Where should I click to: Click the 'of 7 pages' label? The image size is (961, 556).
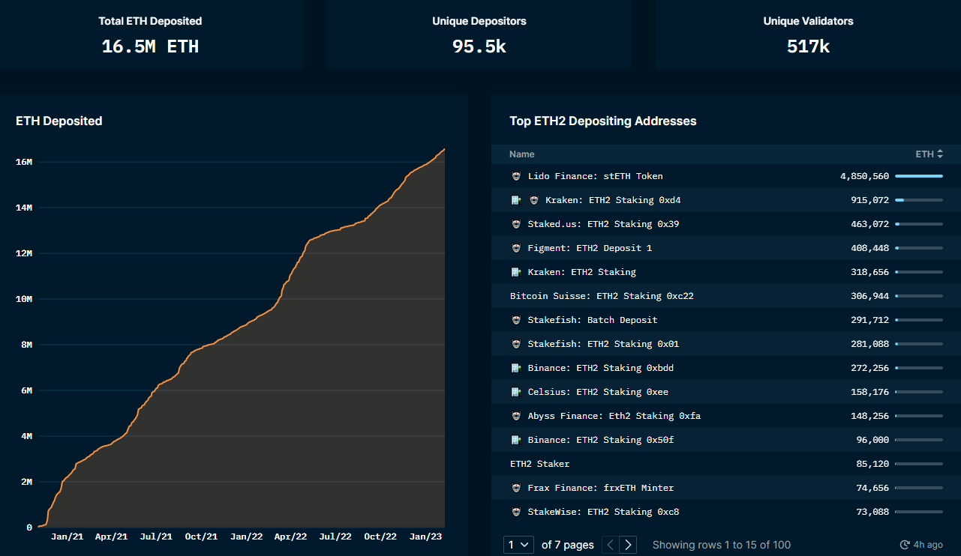tap(568, 545)
